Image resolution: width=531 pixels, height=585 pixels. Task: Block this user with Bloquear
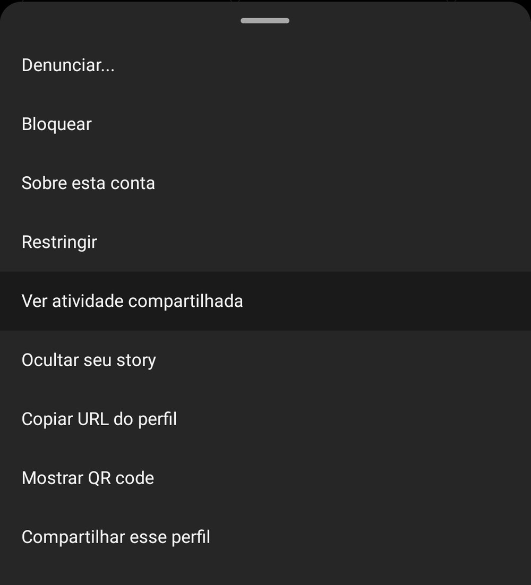[57, 124]
